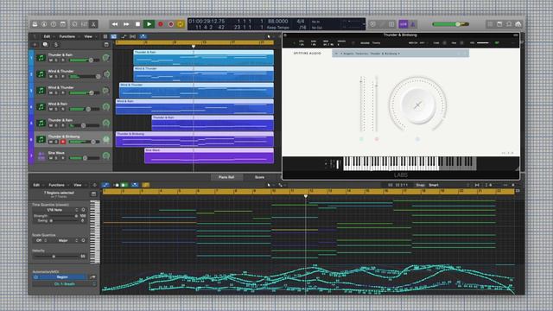Open the Scale Quantize Off dropdown
This screenshot has height=311, width=553.
pos(41,240)
